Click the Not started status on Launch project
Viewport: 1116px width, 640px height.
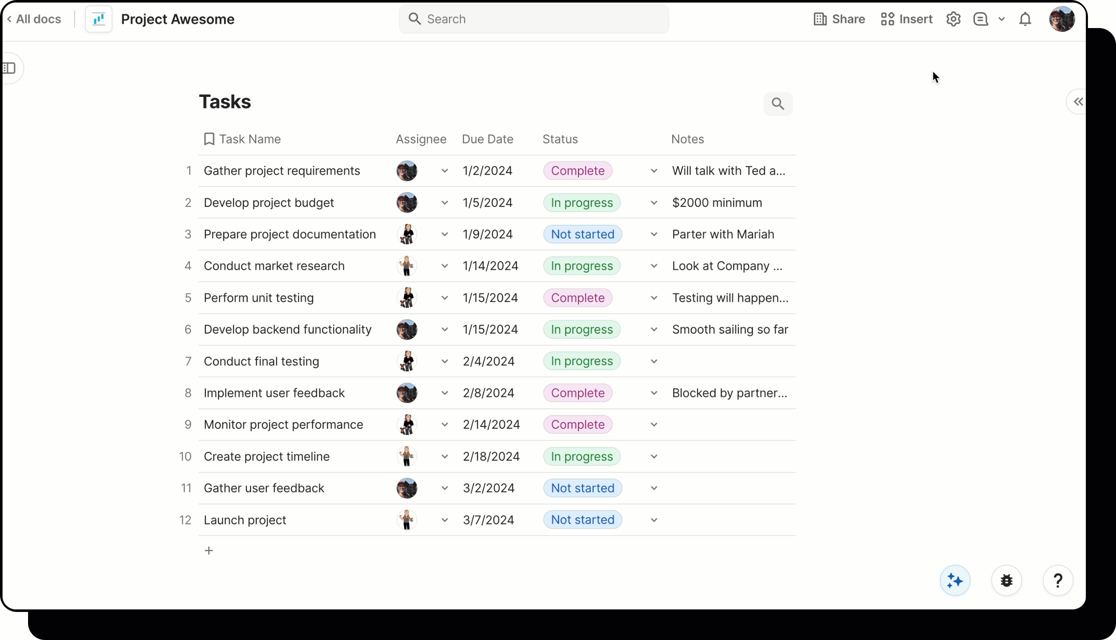[582, 520]
